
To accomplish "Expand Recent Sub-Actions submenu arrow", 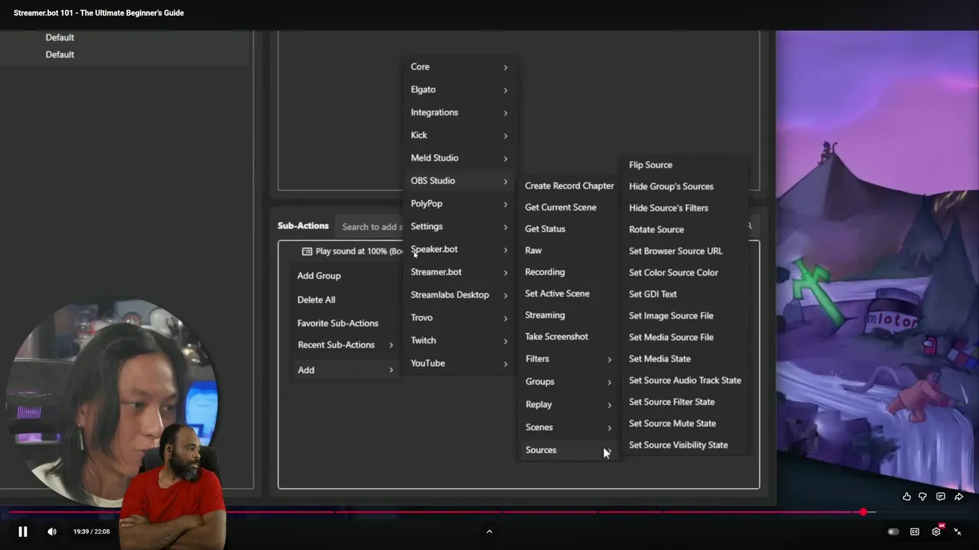I will tap(391, 345).
